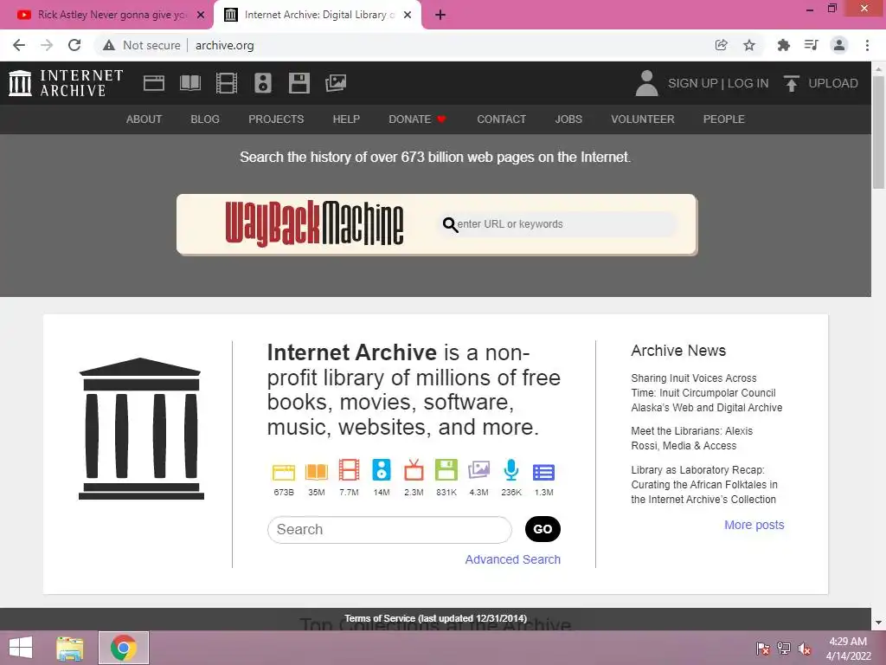Open a new tab with plus button
Viewport: 886px width, 665px height.
440,15
